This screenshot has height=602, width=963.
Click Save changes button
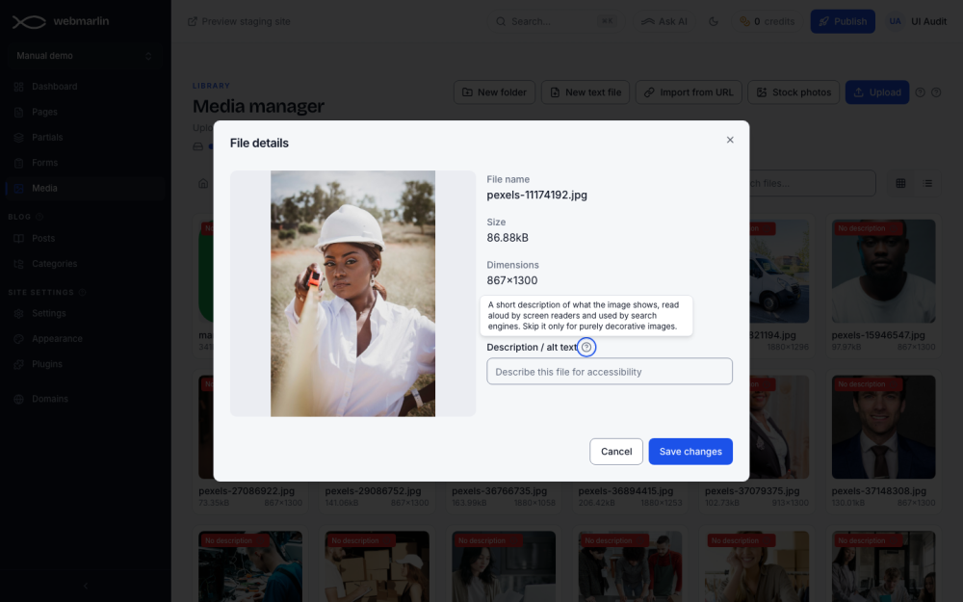(690, 452)
